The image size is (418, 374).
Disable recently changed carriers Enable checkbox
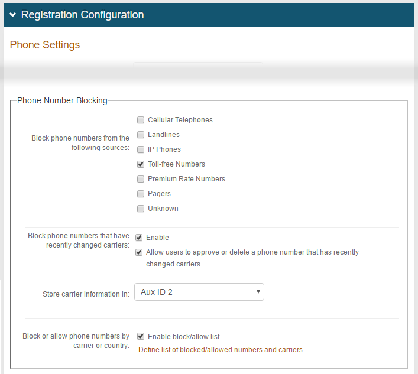(x=139, y=238)
